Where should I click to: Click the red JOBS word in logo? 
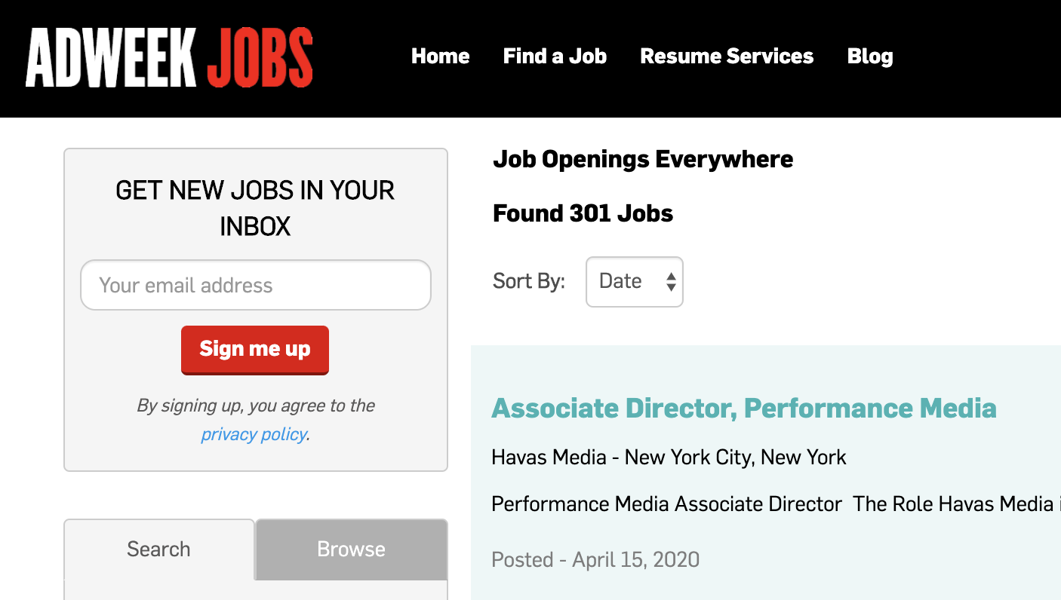tap(260, 57)
